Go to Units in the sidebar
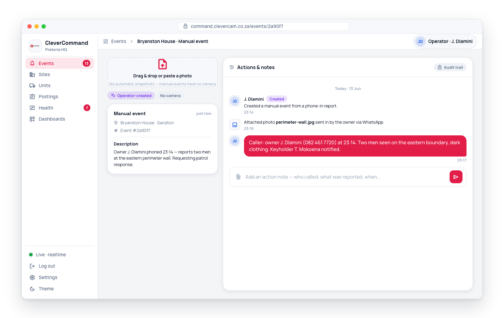This screenshot has width=504, height=318. [x=60, y=86]
